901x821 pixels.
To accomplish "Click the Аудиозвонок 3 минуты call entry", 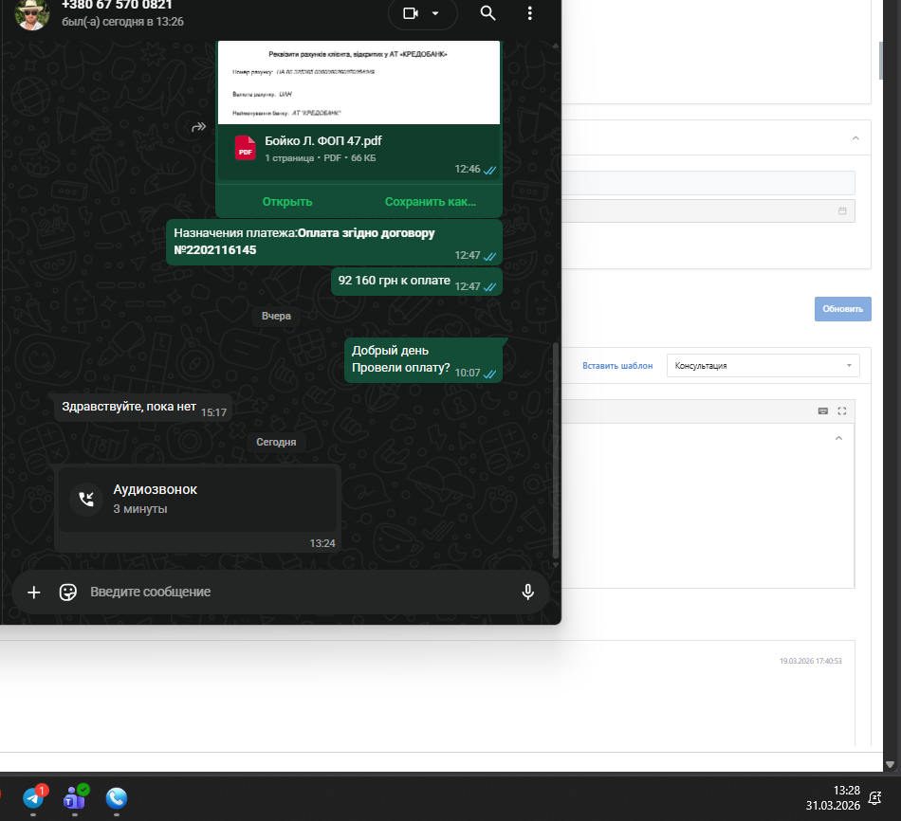I will point(197,500).
